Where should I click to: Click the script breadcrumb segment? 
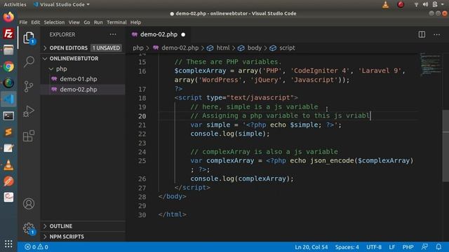coord(287,48)
